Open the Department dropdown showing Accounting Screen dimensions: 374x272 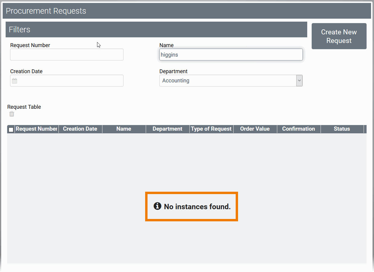point(299,81)
